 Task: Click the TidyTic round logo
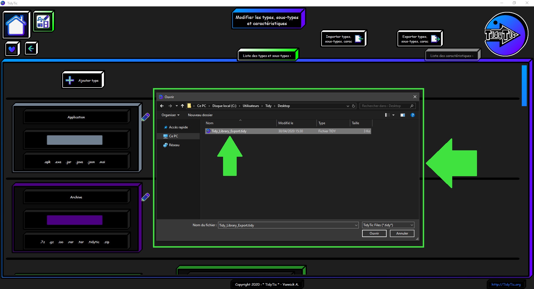(x=506, y=34)
